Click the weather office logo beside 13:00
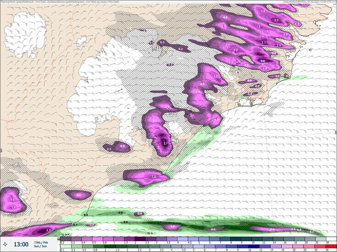This screenshot has width=337, height=252. 5,245
